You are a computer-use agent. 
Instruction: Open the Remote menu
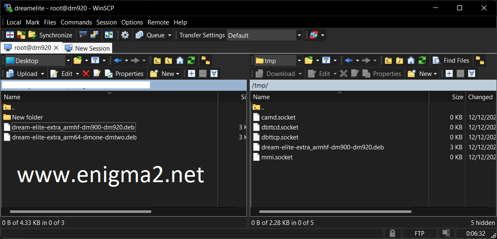tap(158, 22)
